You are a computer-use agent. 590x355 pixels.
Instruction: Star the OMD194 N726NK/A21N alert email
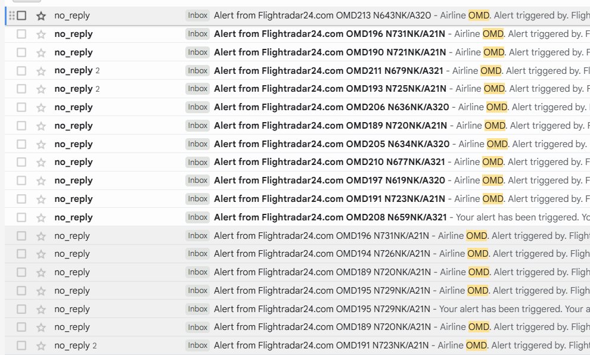coord(41,254)
